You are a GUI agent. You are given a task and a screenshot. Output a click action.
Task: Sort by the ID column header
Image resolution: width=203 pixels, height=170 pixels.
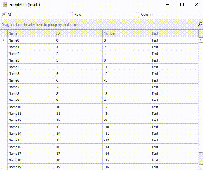[x=79, y=33]
